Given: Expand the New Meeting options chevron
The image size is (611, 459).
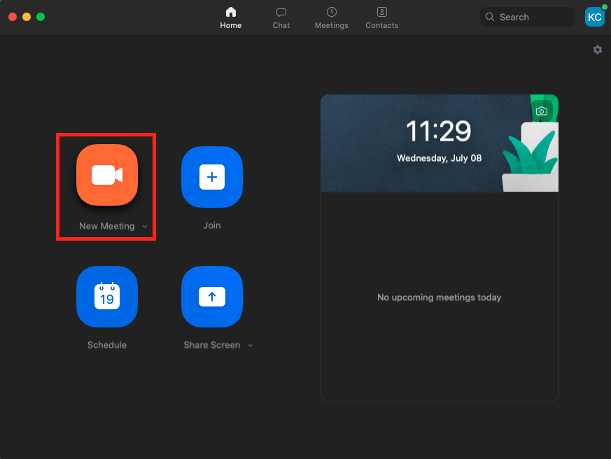Looking at the screenshot, I should 145,227.
